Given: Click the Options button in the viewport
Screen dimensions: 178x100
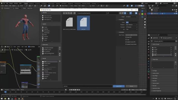Looking at the screenshot, I should 144,8.
